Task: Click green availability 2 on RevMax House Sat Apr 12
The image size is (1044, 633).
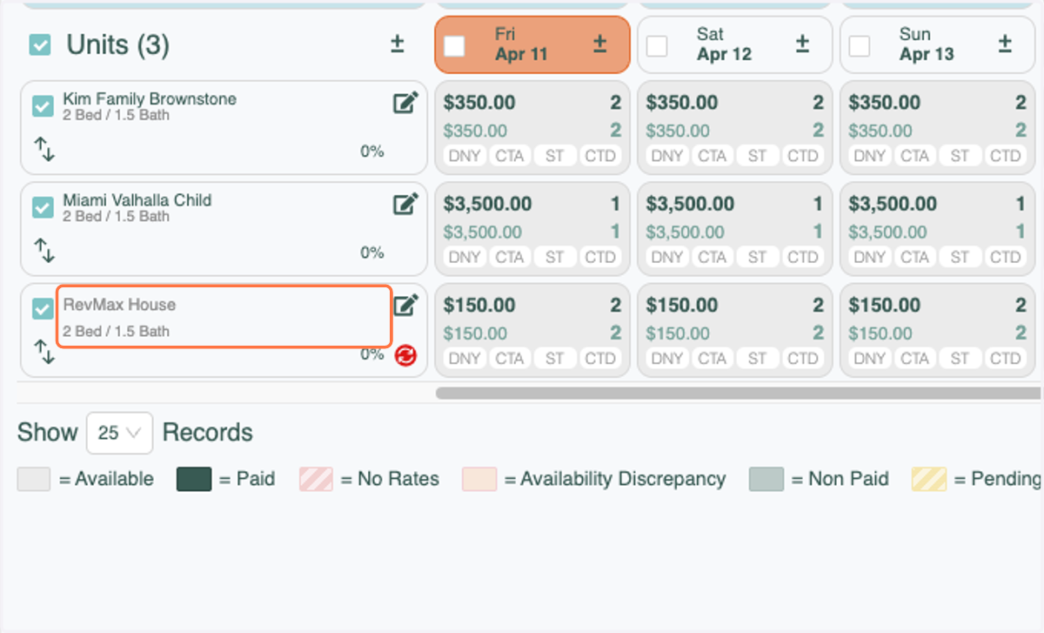Action: [x=818, y=333]
